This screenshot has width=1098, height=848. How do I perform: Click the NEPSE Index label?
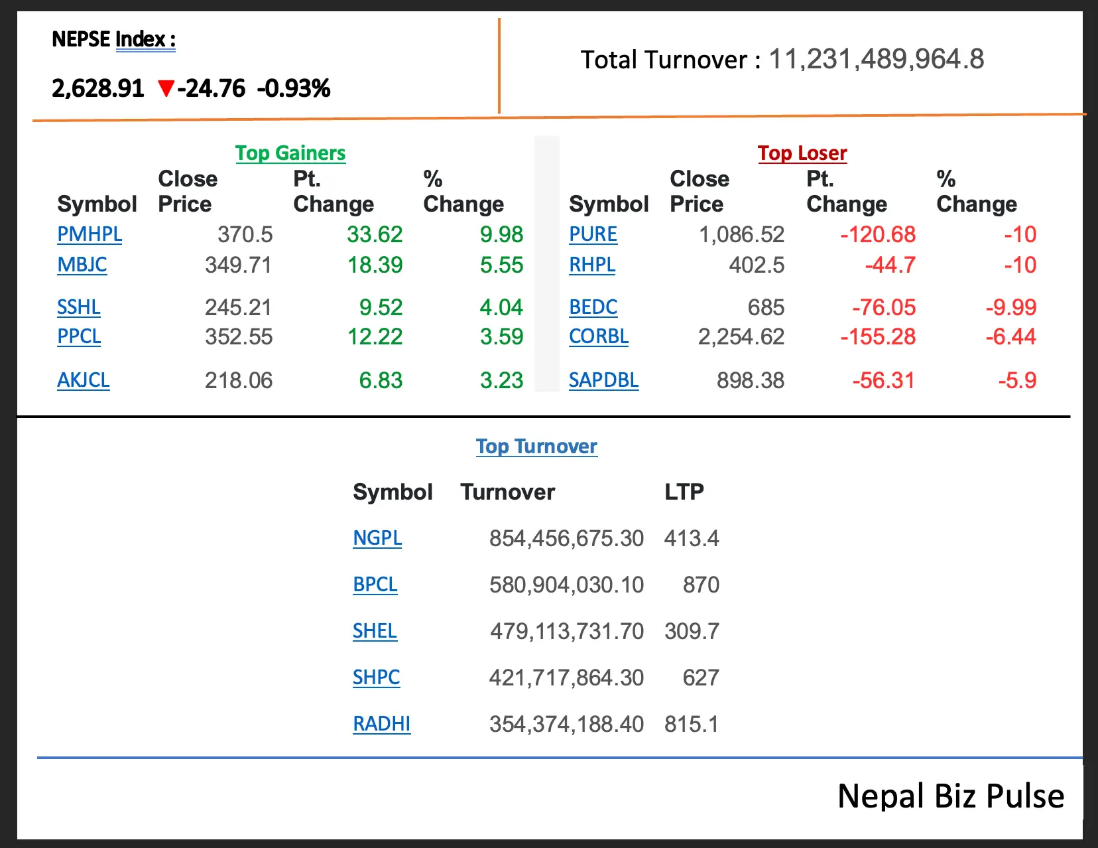[113, 40]
